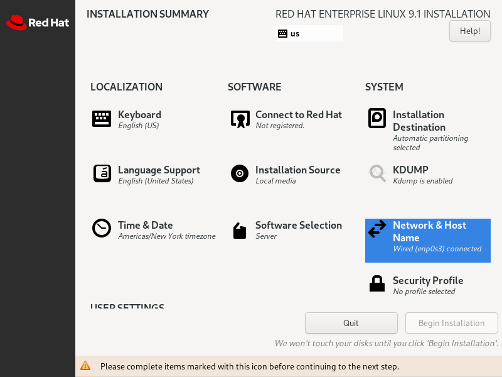This screenshot has height=377, width=502.
Task: Open Security Profile padlock icon
Action: (377, 283)
